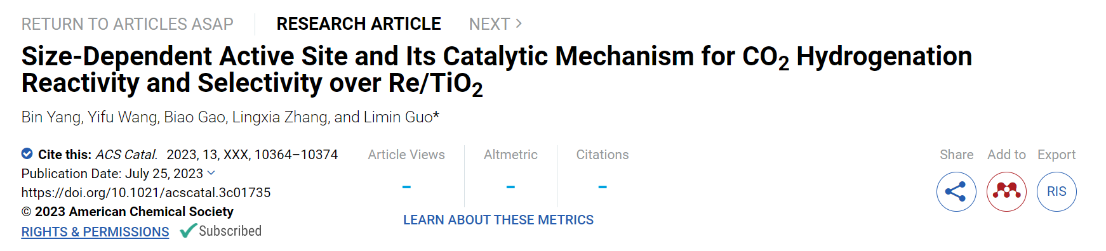Open the article DOI link

146,193
